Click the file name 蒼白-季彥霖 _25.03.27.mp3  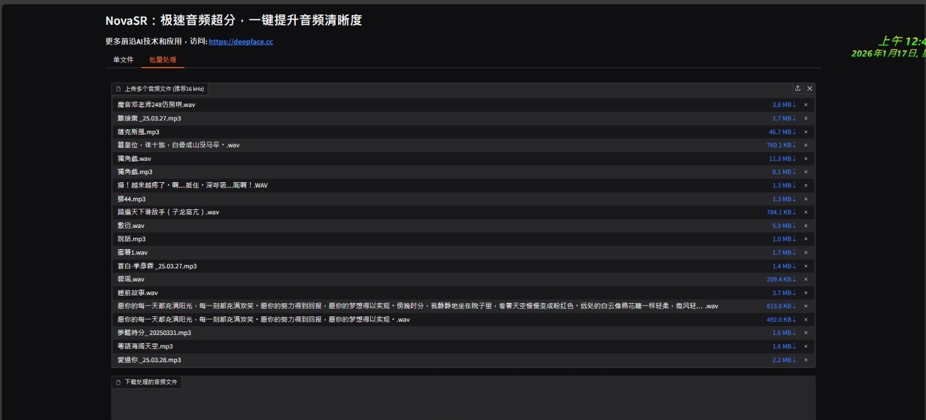pyautogui.click(x=157, y=266)
